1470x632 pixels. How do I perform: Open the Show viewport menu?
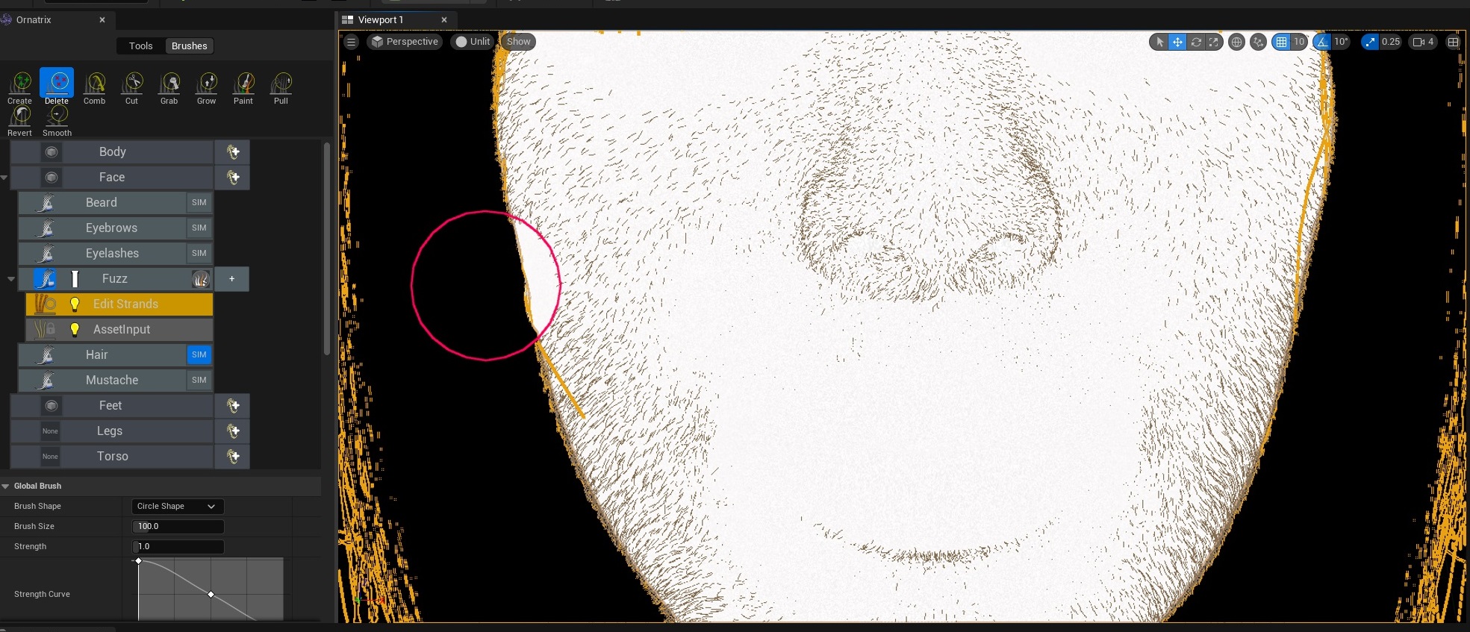point(518,42)
